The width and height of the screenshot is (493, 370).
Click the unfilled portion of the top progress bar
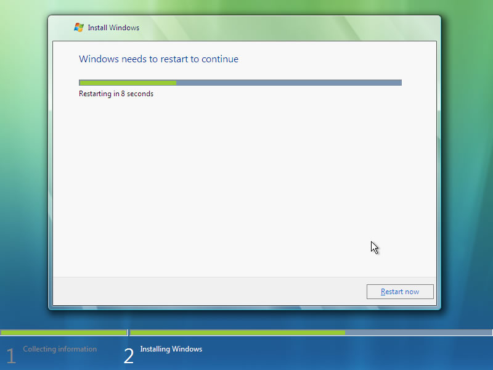(290, 82)
